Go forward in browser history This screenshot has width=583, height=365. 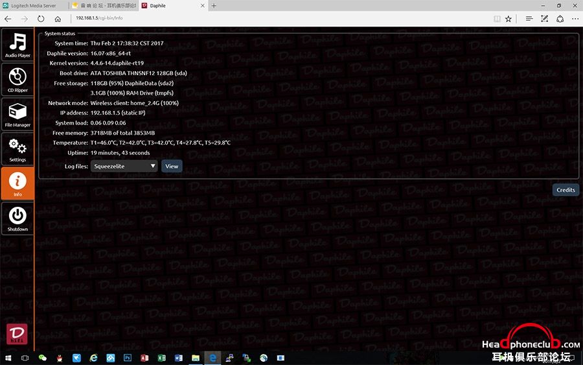pyautogui.click(x=24, y=19)
